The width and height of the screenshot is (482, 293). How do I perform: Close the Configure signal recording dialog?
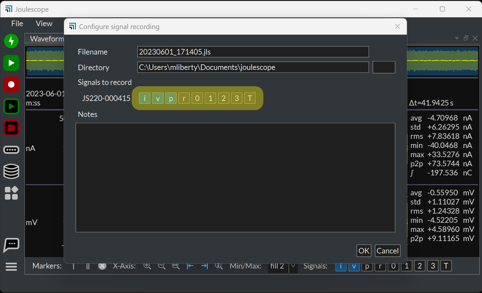[x=397, y=26]
